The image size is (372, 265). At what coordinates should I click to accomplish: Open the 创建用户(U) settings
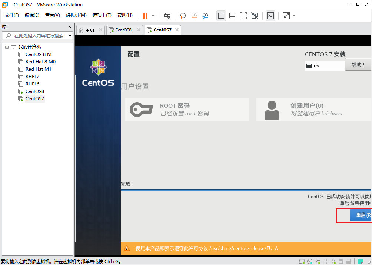[313, 110]
